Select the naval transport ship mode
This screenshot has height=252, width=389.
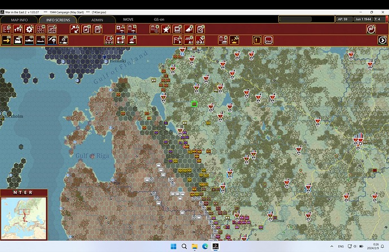29,40
